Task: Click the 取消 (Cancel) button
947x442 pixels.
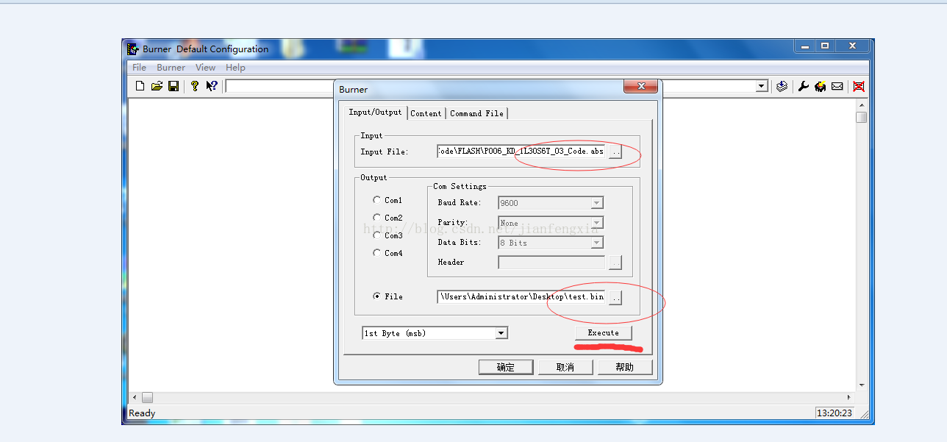Action: point(565,367)
